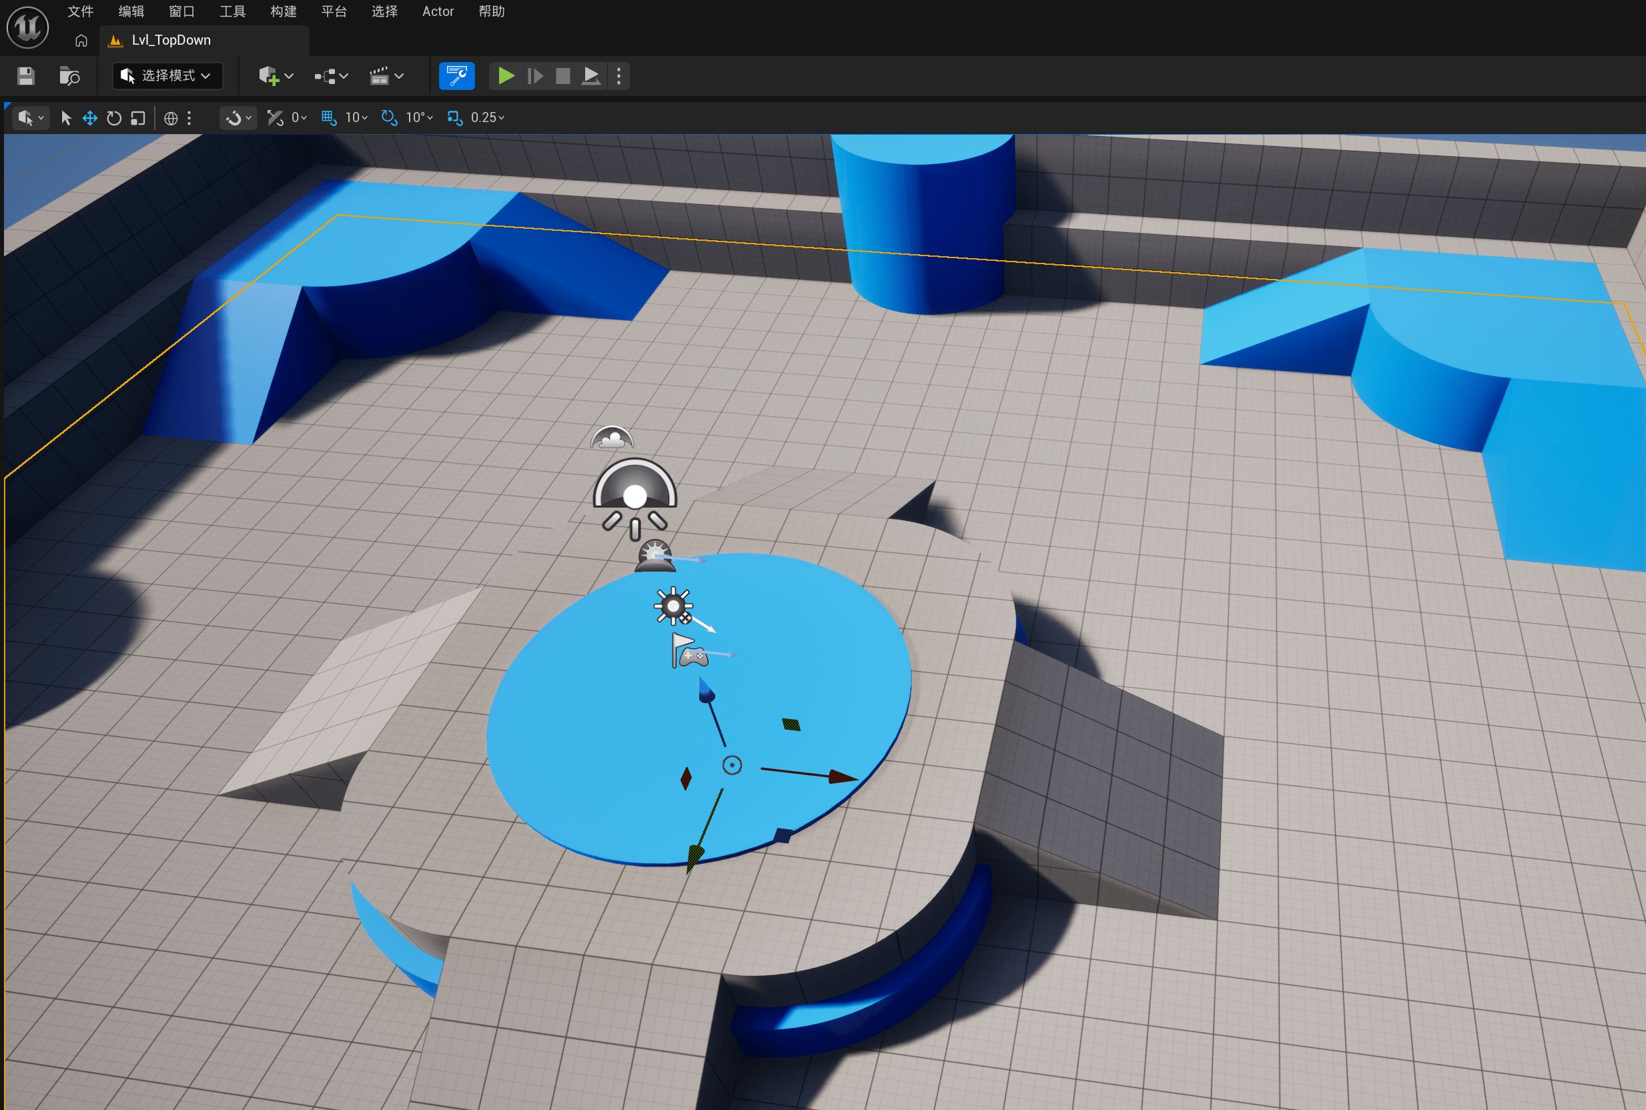This screenshot has height=1110, width=1646.
Task: Select the sky atmosphere cloud icon actor
Action: (x=612, y=438)
